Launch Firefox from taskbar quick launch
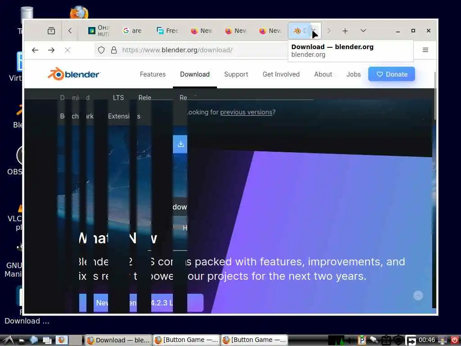This screenshot has width=461, height=346. coord(62,340)
